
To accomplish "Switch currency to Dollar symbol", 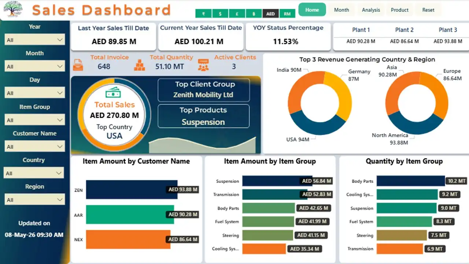I will click(220, 14).
